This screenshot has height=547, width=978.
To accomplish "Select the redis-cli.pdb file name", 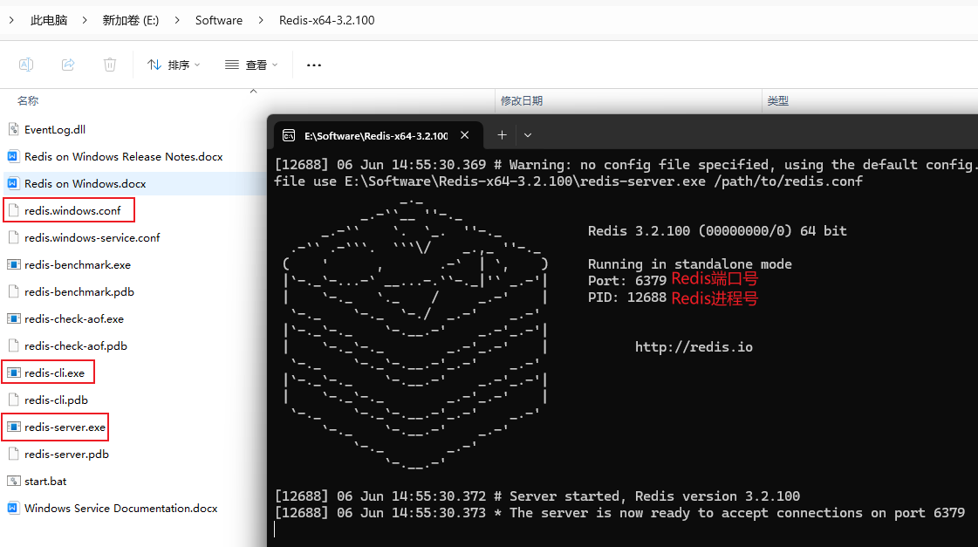I will pos(56,400).
